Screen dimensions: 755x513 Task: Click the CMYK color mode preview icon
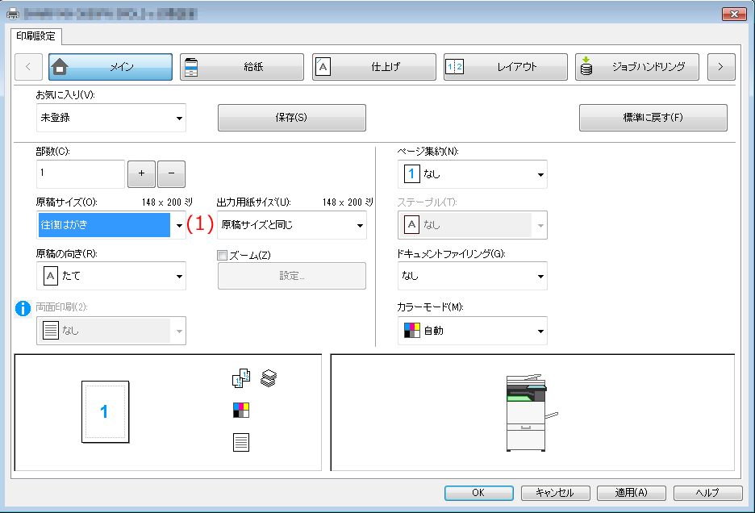[240, 410]
